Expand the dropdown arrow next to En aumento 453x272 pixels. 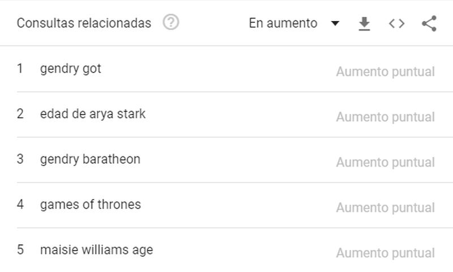tap(335, 23)
